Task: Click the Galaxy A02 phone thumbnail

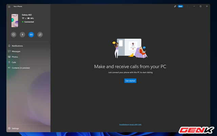Action: (x=15, y=21)
